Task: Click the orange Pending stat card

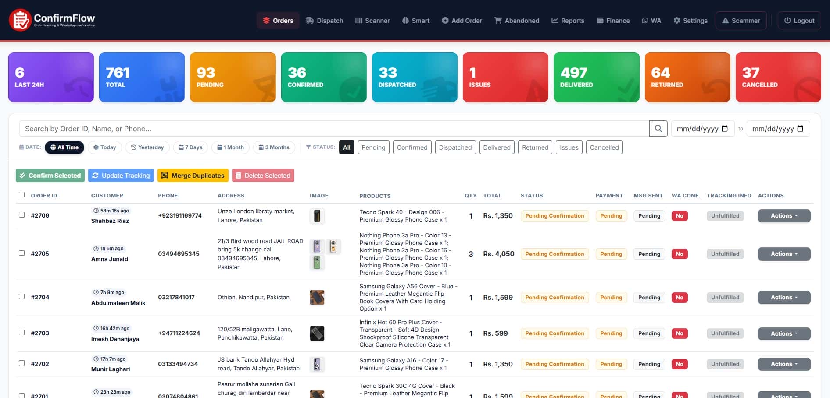Action: point(233,77)
